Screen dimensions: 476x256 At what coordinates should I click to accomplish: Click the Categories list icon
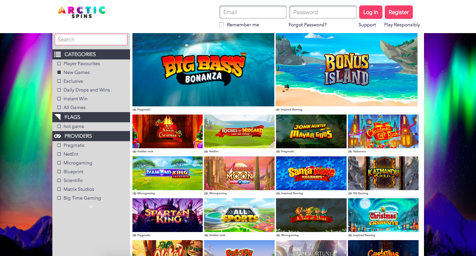point(57,54)
